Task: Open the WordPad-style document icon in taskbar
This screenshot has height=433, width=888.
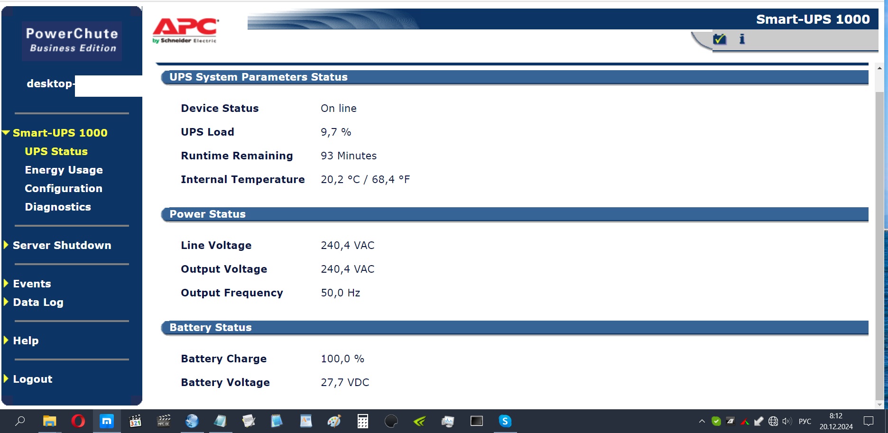Action: pos(306,421)
